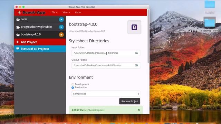Click the bootstrap-4.0.0 project title
The image size is (221, 124).
[x=83, y=24]
